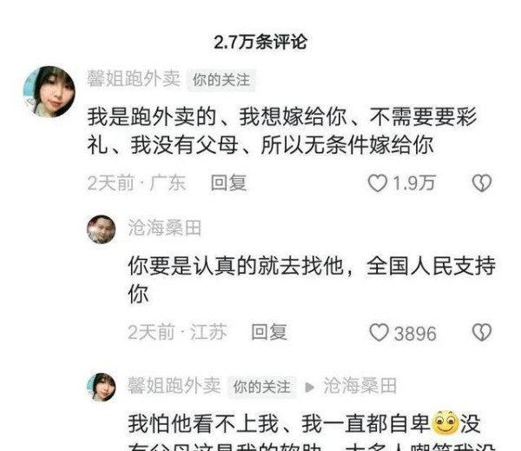Like the top comment with 1.9万 likes
Viewport: 521px width, 451px height.
pos(378,183)
